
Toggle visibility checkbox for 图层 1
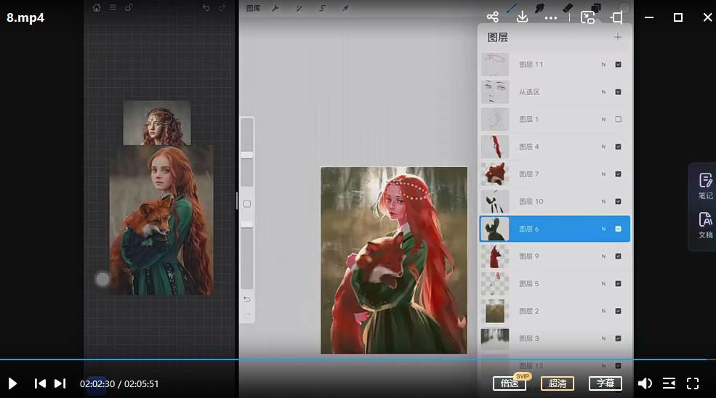(618, 119)
